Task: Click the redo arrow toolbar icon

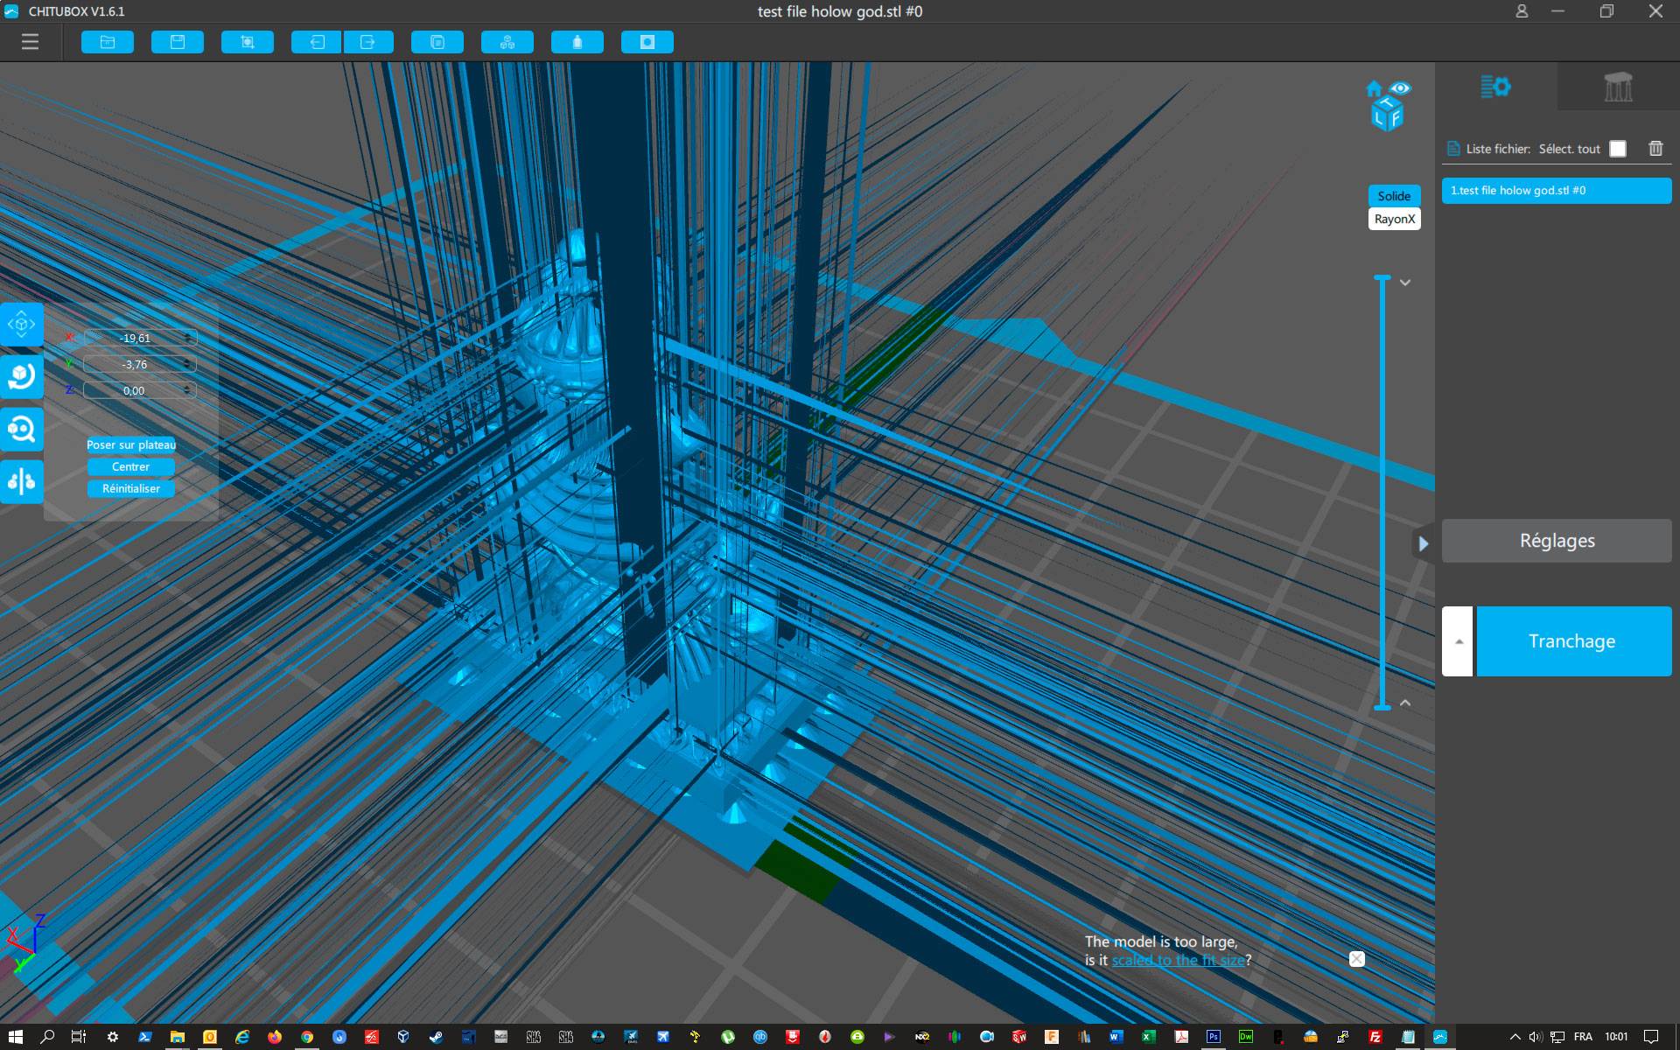Action: (367, 42)
